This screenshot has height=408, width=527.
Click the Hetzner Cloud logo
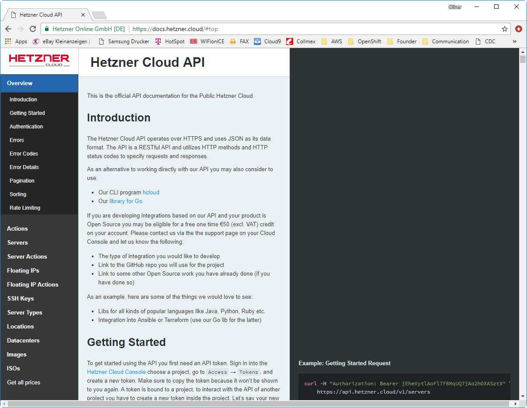tap(39, 60)
